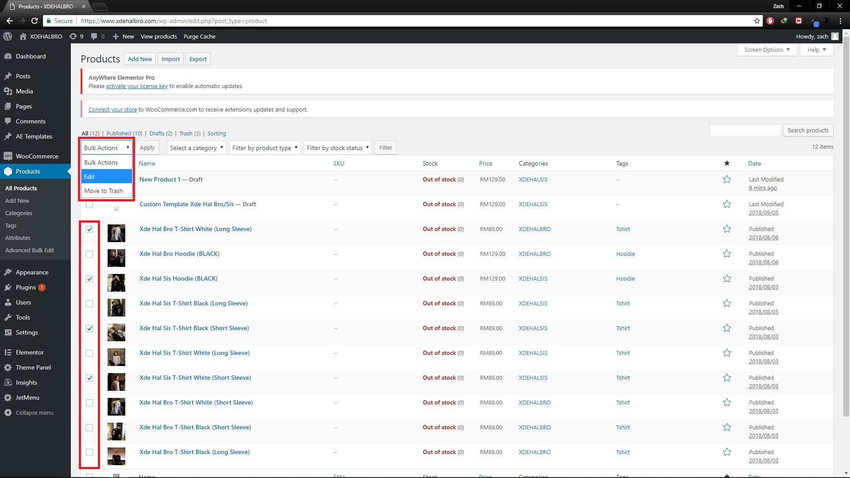
Task: Check Xde Hal Sis T-Shirt White (Long Sleeve) checkbox
Action: pyautogui.click(x=89, y=353)
